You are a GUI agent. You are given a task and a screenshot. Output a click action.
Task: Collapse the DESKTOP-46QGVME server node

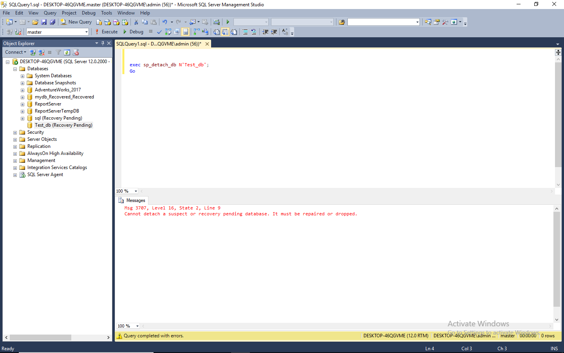pyautogui.click(x=7, y=62)
